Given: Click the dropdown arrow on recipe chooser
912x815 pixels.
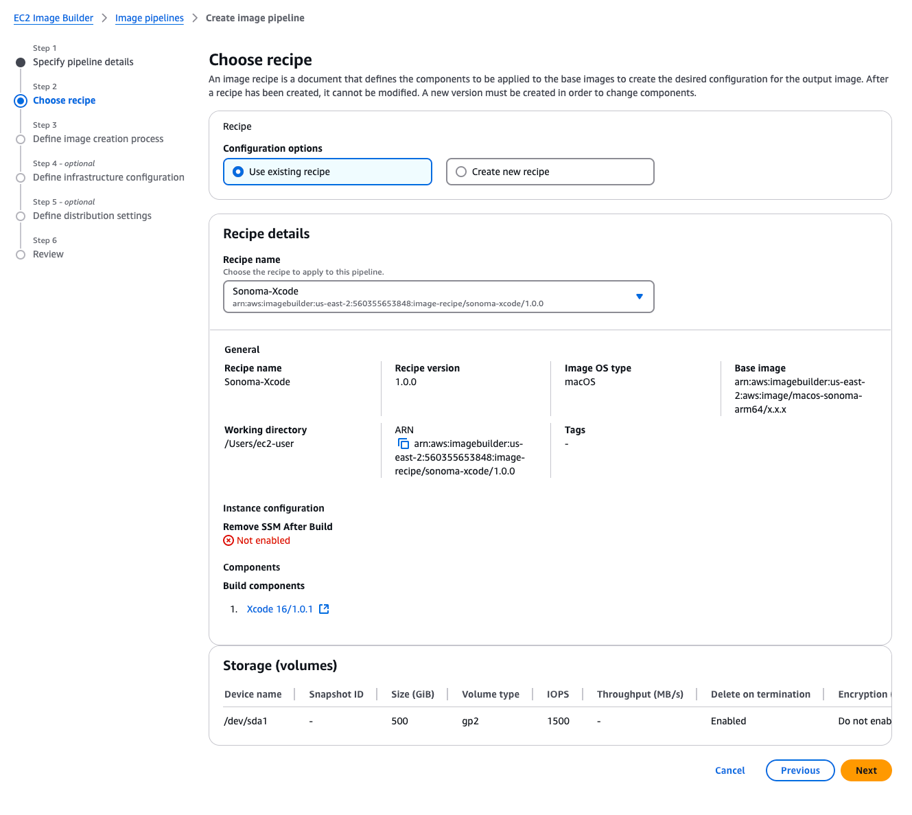Looking at the screenshot, I should (638, 296).
